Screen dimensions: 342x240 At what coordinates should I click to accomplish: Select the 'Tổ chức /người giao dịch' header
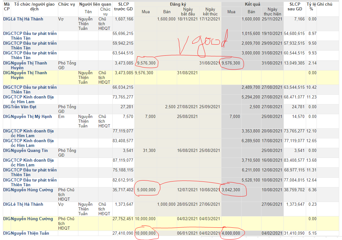point(34,7)
